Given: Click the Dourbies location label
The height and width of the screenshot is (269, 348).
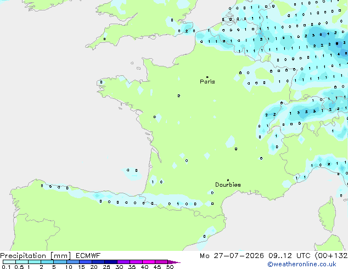Looking at the screenshot, I should [x=228, y=184].
